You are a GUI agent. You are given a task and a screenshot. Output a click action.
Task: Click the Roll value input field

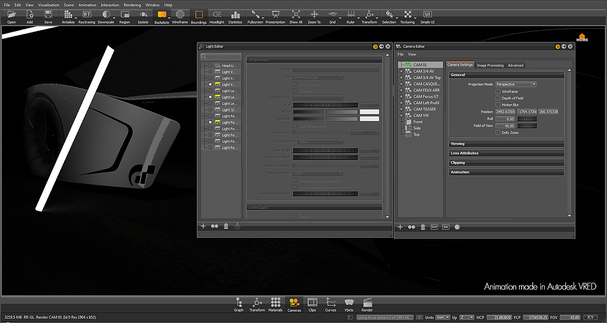pyautogui.click(x=505, y=119)
